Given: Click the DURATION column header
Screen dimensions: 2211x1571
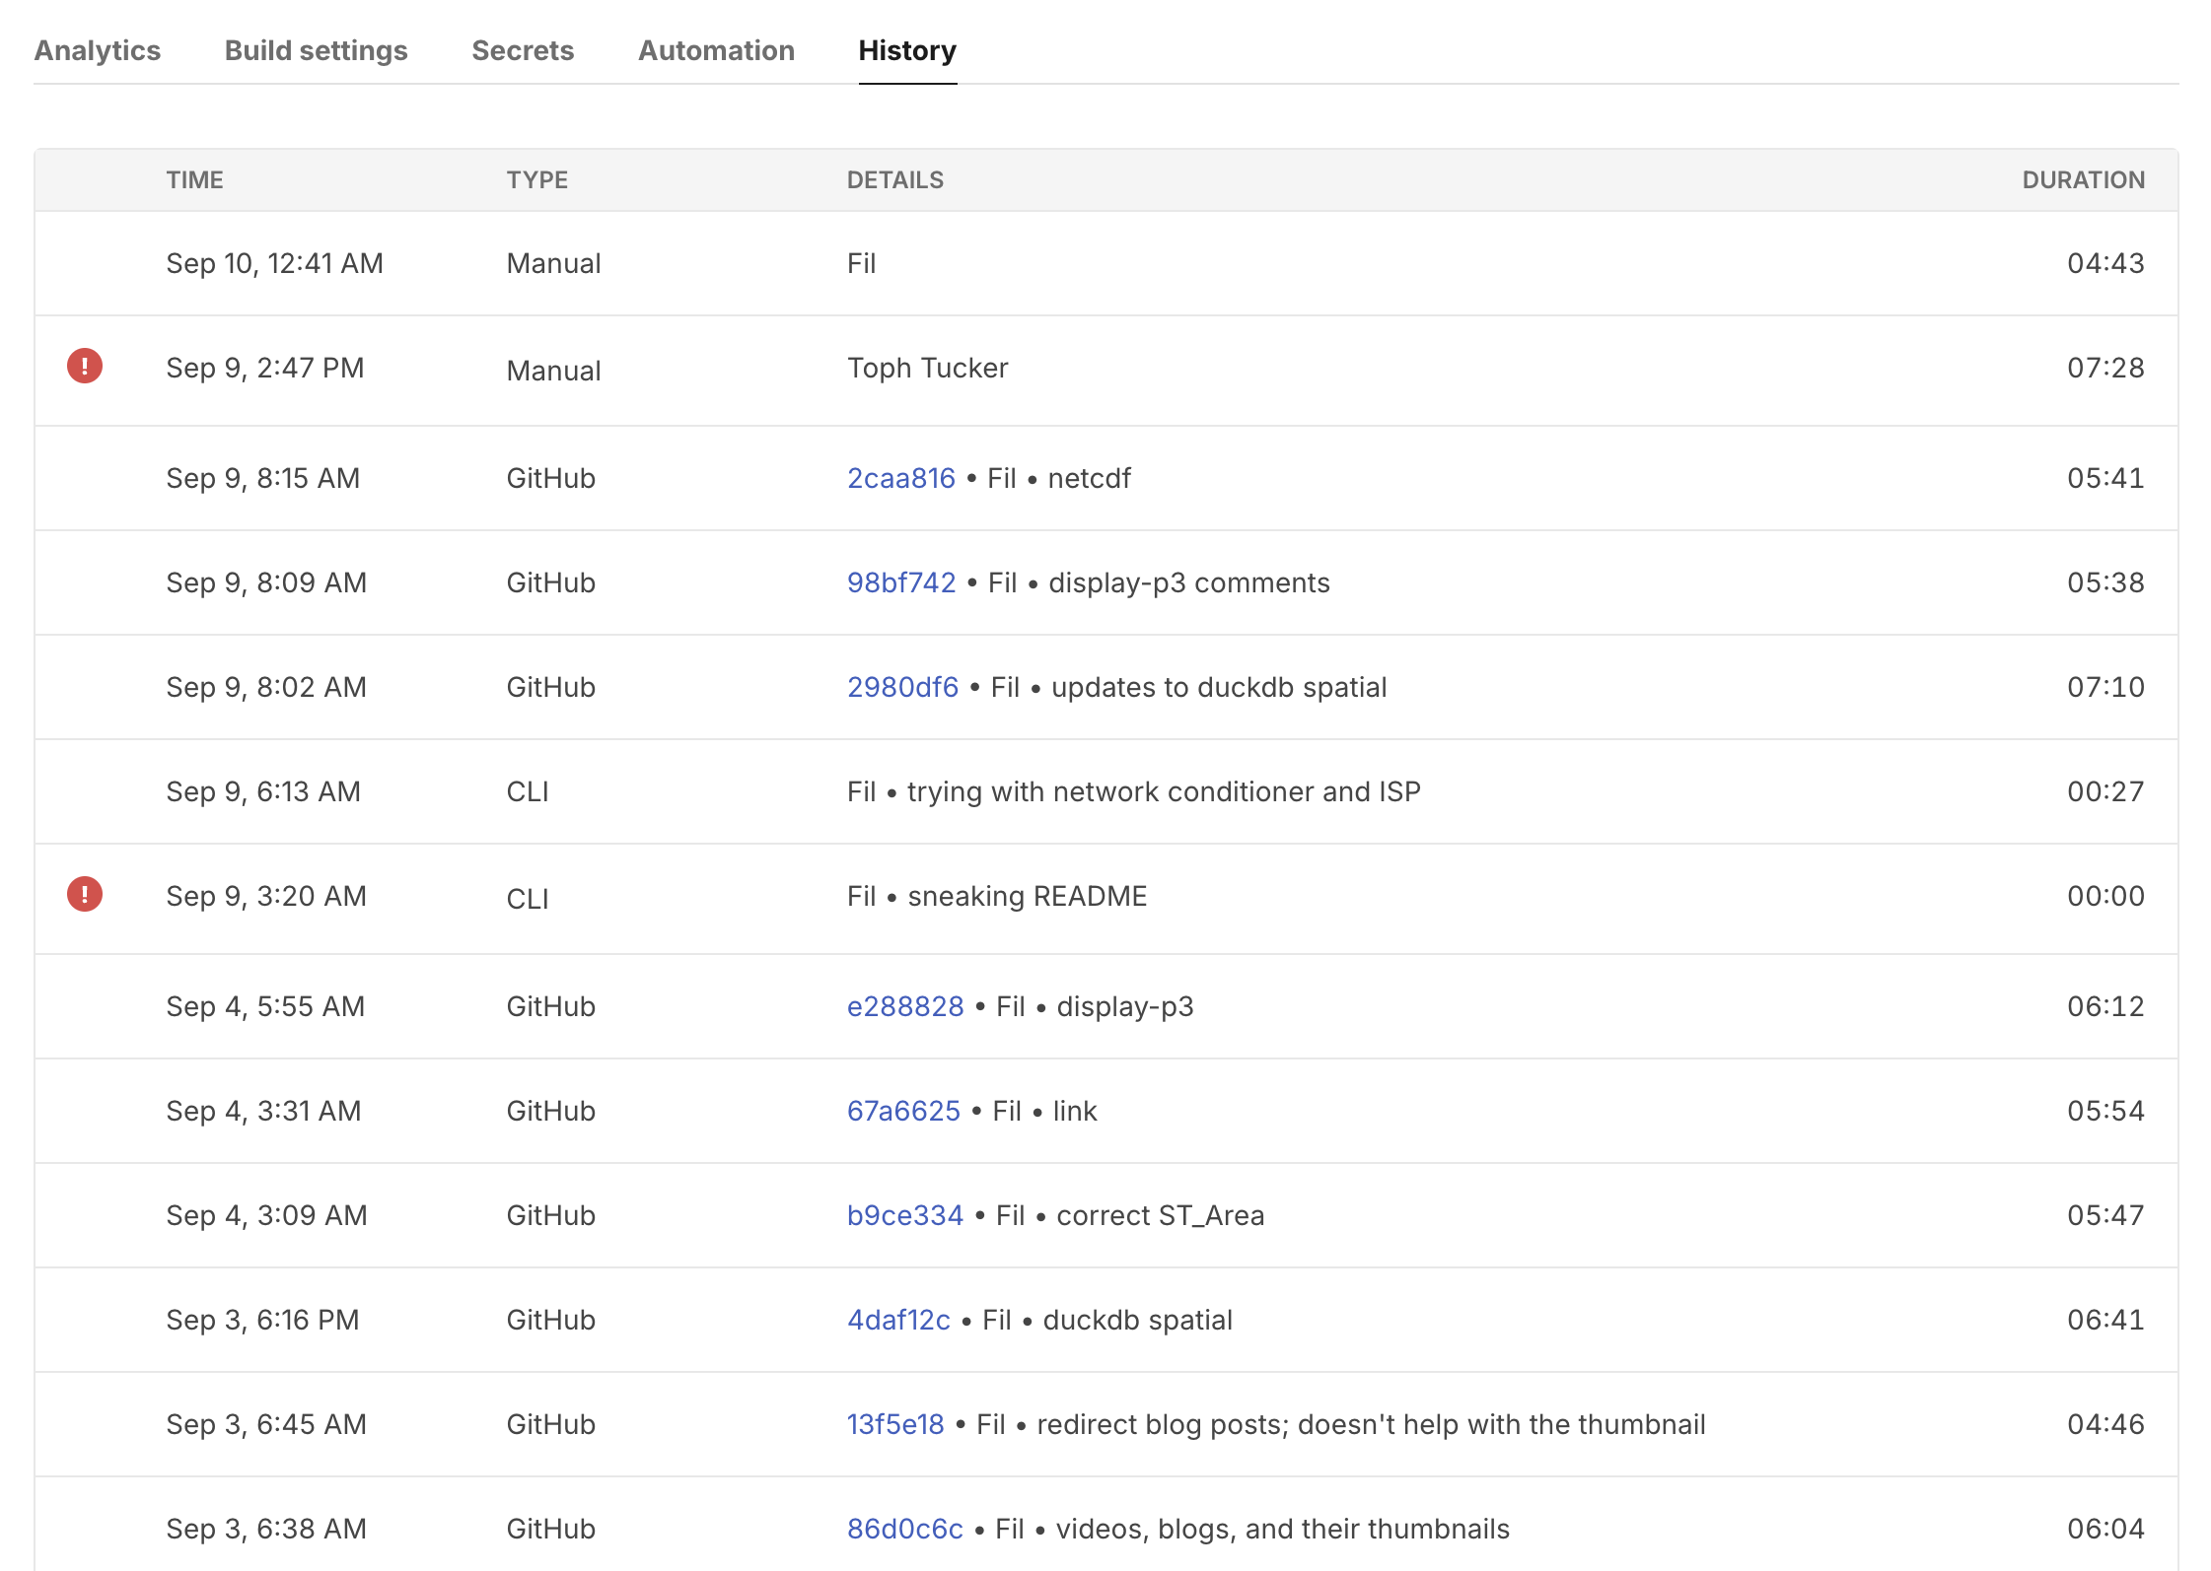Looking at the screenshot, I should (x=2083, y=179).
